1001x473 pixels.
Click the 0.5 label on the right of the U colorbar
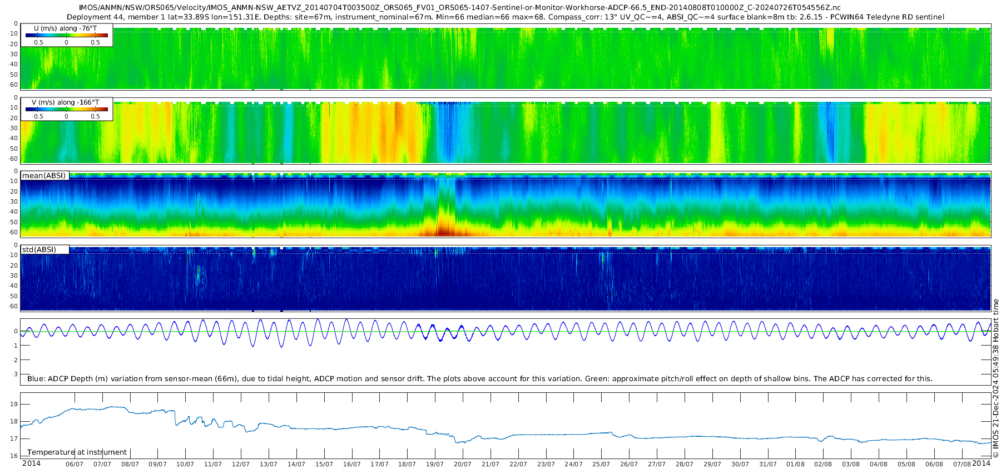tap(95, 42)
